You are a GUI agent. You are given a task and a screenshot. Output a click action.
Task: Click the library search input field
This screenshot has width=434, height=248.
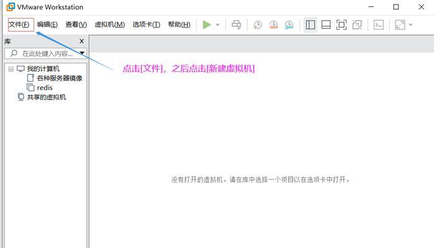click(46, 53)
